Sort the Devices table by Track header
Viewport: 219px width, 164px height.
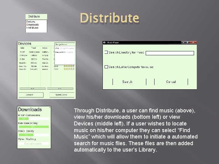tap(34, 48)
